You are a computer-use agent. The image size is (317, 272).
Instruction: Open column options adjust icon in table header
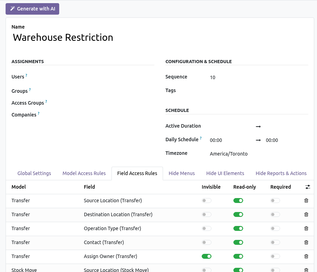tap(308, 187)
